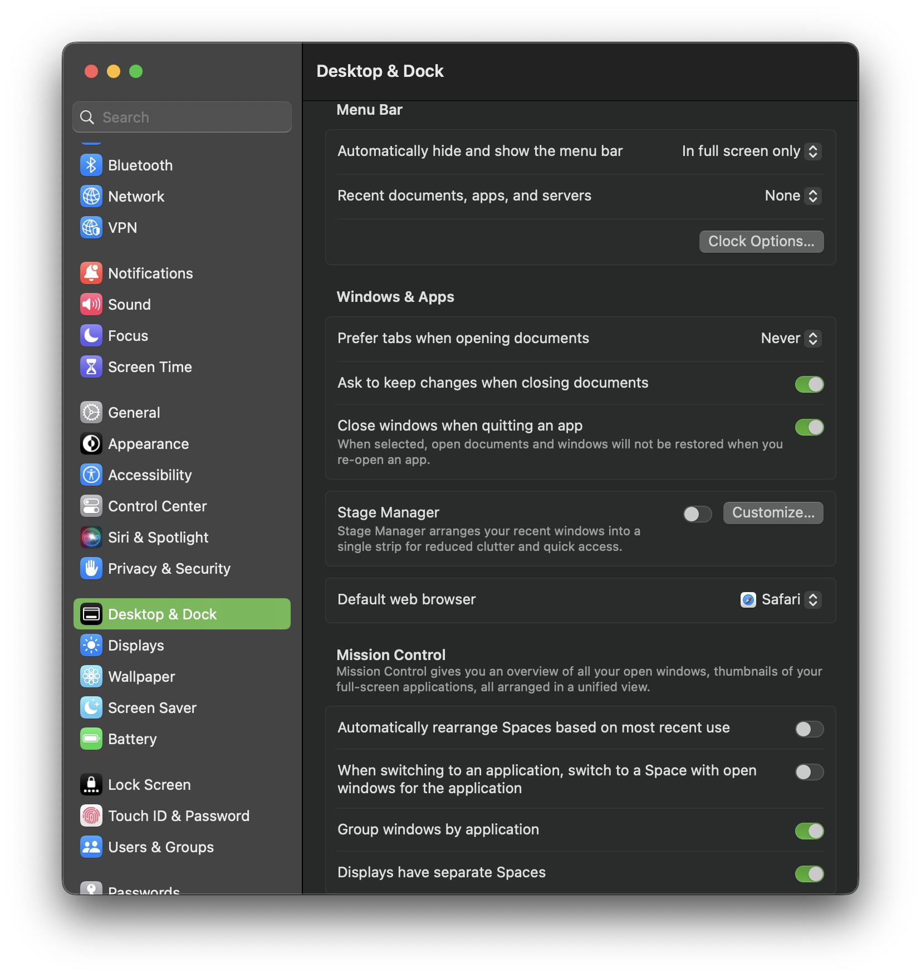Toggle off Group windows by application

(x=809, y=831)
